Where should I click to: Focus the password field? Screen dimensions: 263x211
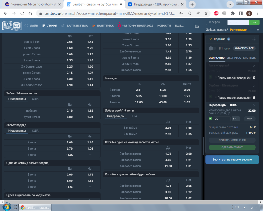[x=238, y=22]
